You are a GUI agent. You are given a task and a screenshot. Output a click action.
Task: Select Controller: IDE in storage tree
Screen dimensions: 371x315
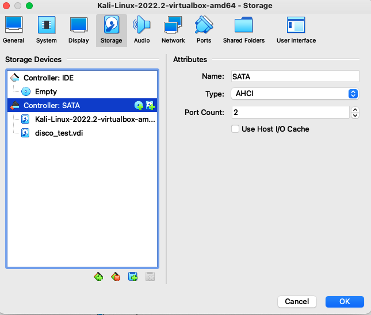click(82, 78)
